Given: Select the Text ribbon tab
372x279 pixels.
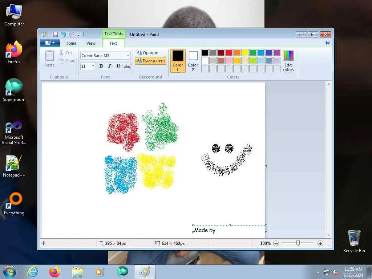Looking at the screenshot, I should (113, 43).
